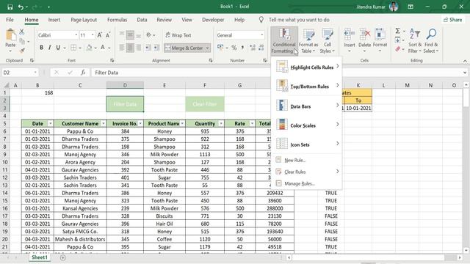Screen dimensions: 470x264
Task: Align text to the left
Action: point(122,48)
